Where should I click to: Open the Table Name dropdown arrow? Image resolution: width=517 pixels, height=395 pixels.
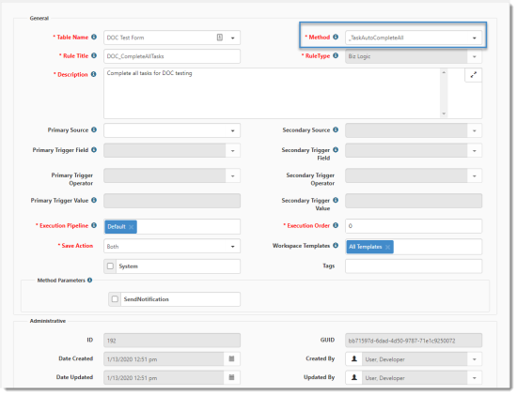click(x=232, y=38)
